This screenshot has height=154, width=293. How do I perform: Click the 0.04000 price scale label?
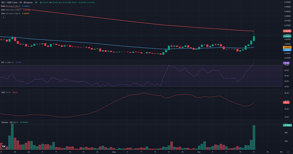coord(287,53)
